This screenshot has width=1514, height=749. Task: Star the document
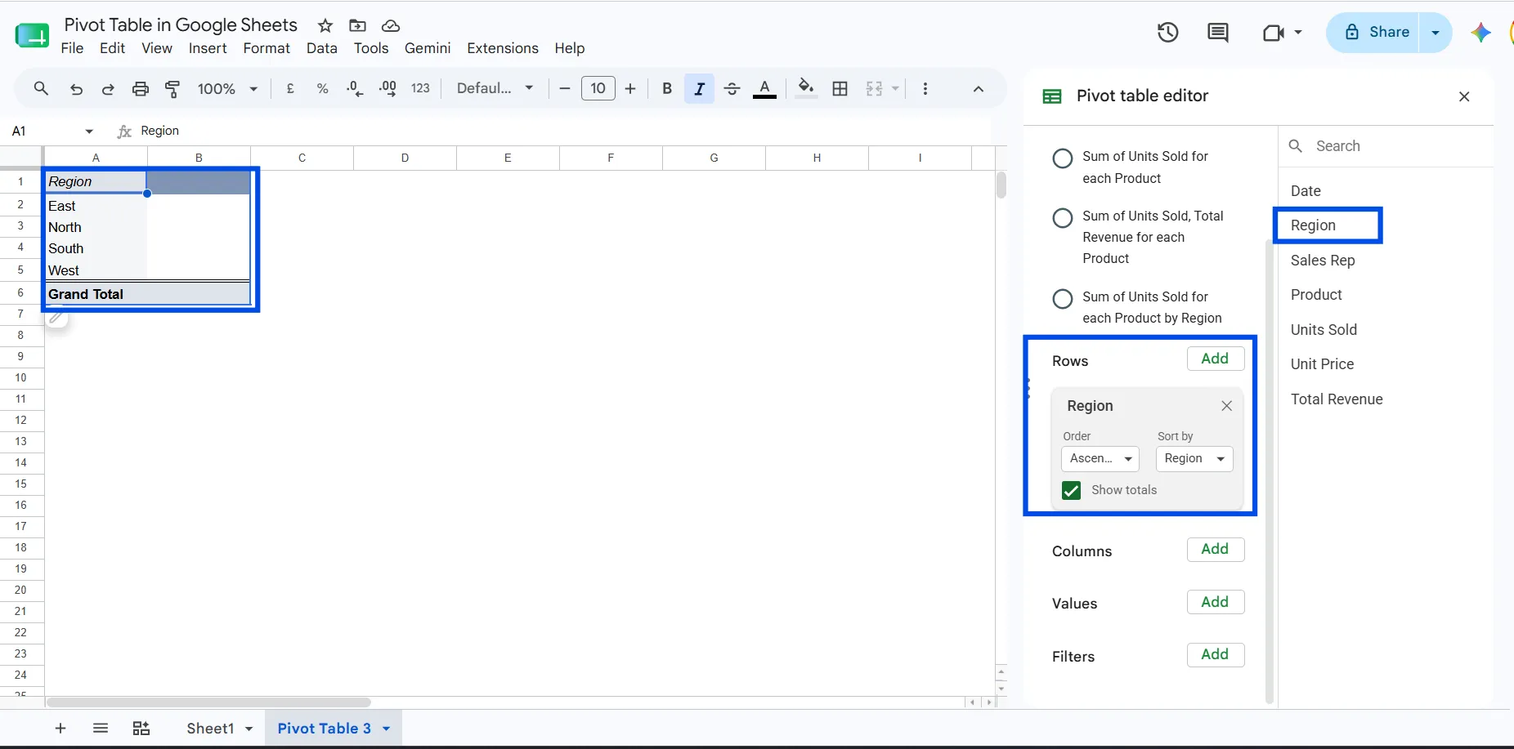click(x=325, y=25)
